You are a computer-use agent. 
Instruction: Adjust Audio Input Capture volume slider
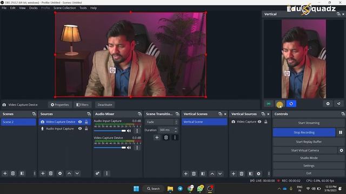point(110,131)
